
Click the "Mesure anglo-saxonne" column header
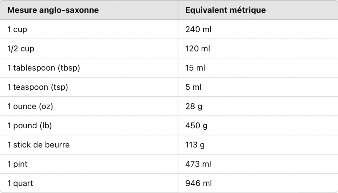coord(53,10)
